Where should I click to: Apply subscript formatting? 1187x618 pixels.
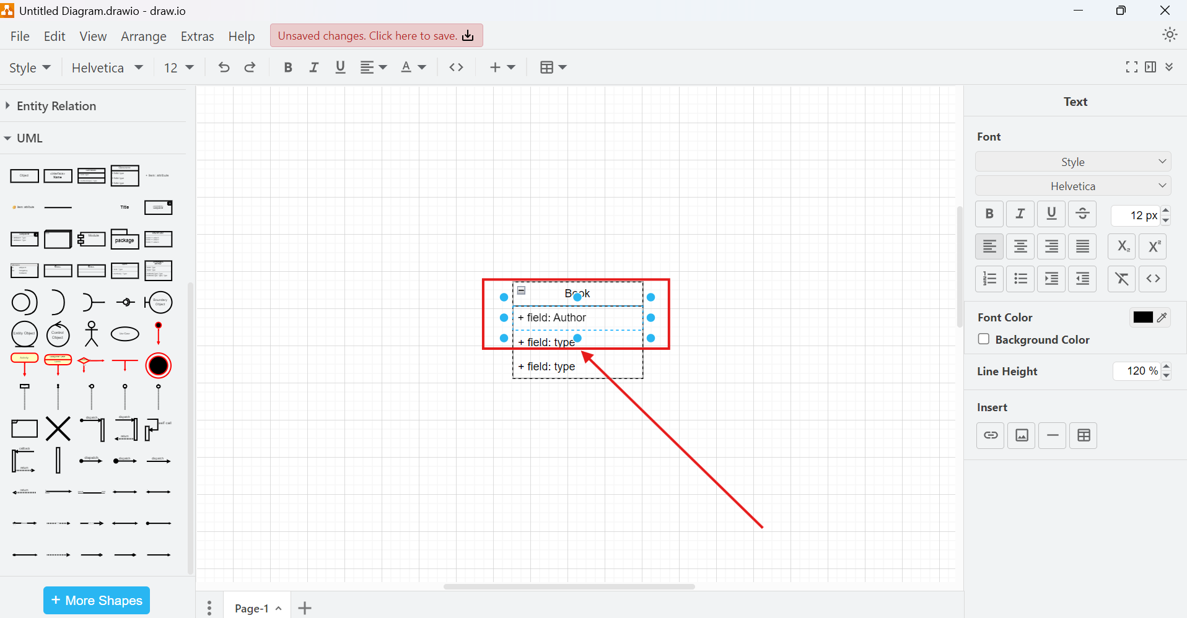tap(1121, 246)
